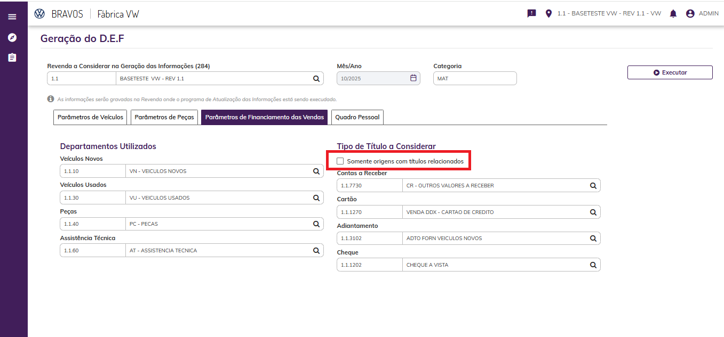The width and height of the screenshot is (724, 337).
Task: Click ADTO FORN VEICULOS NOVOS description
Action: click(444, 238)
